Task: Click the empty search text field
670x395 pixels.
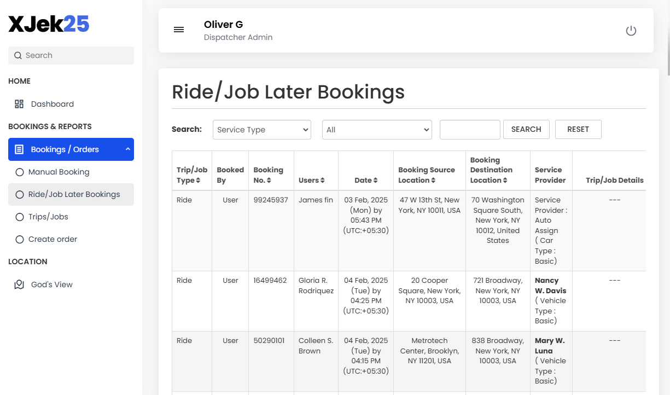Action: 469,130
